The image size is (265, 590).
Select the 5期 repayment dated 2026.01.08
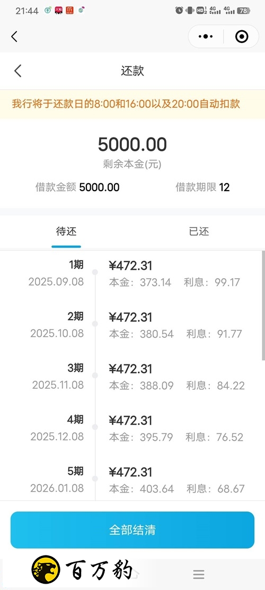[132, 480]
